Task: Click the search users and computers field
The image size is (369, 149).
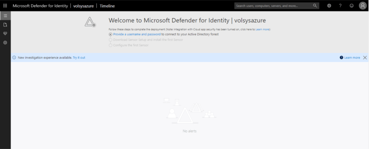Action: (x=273, y=6)
